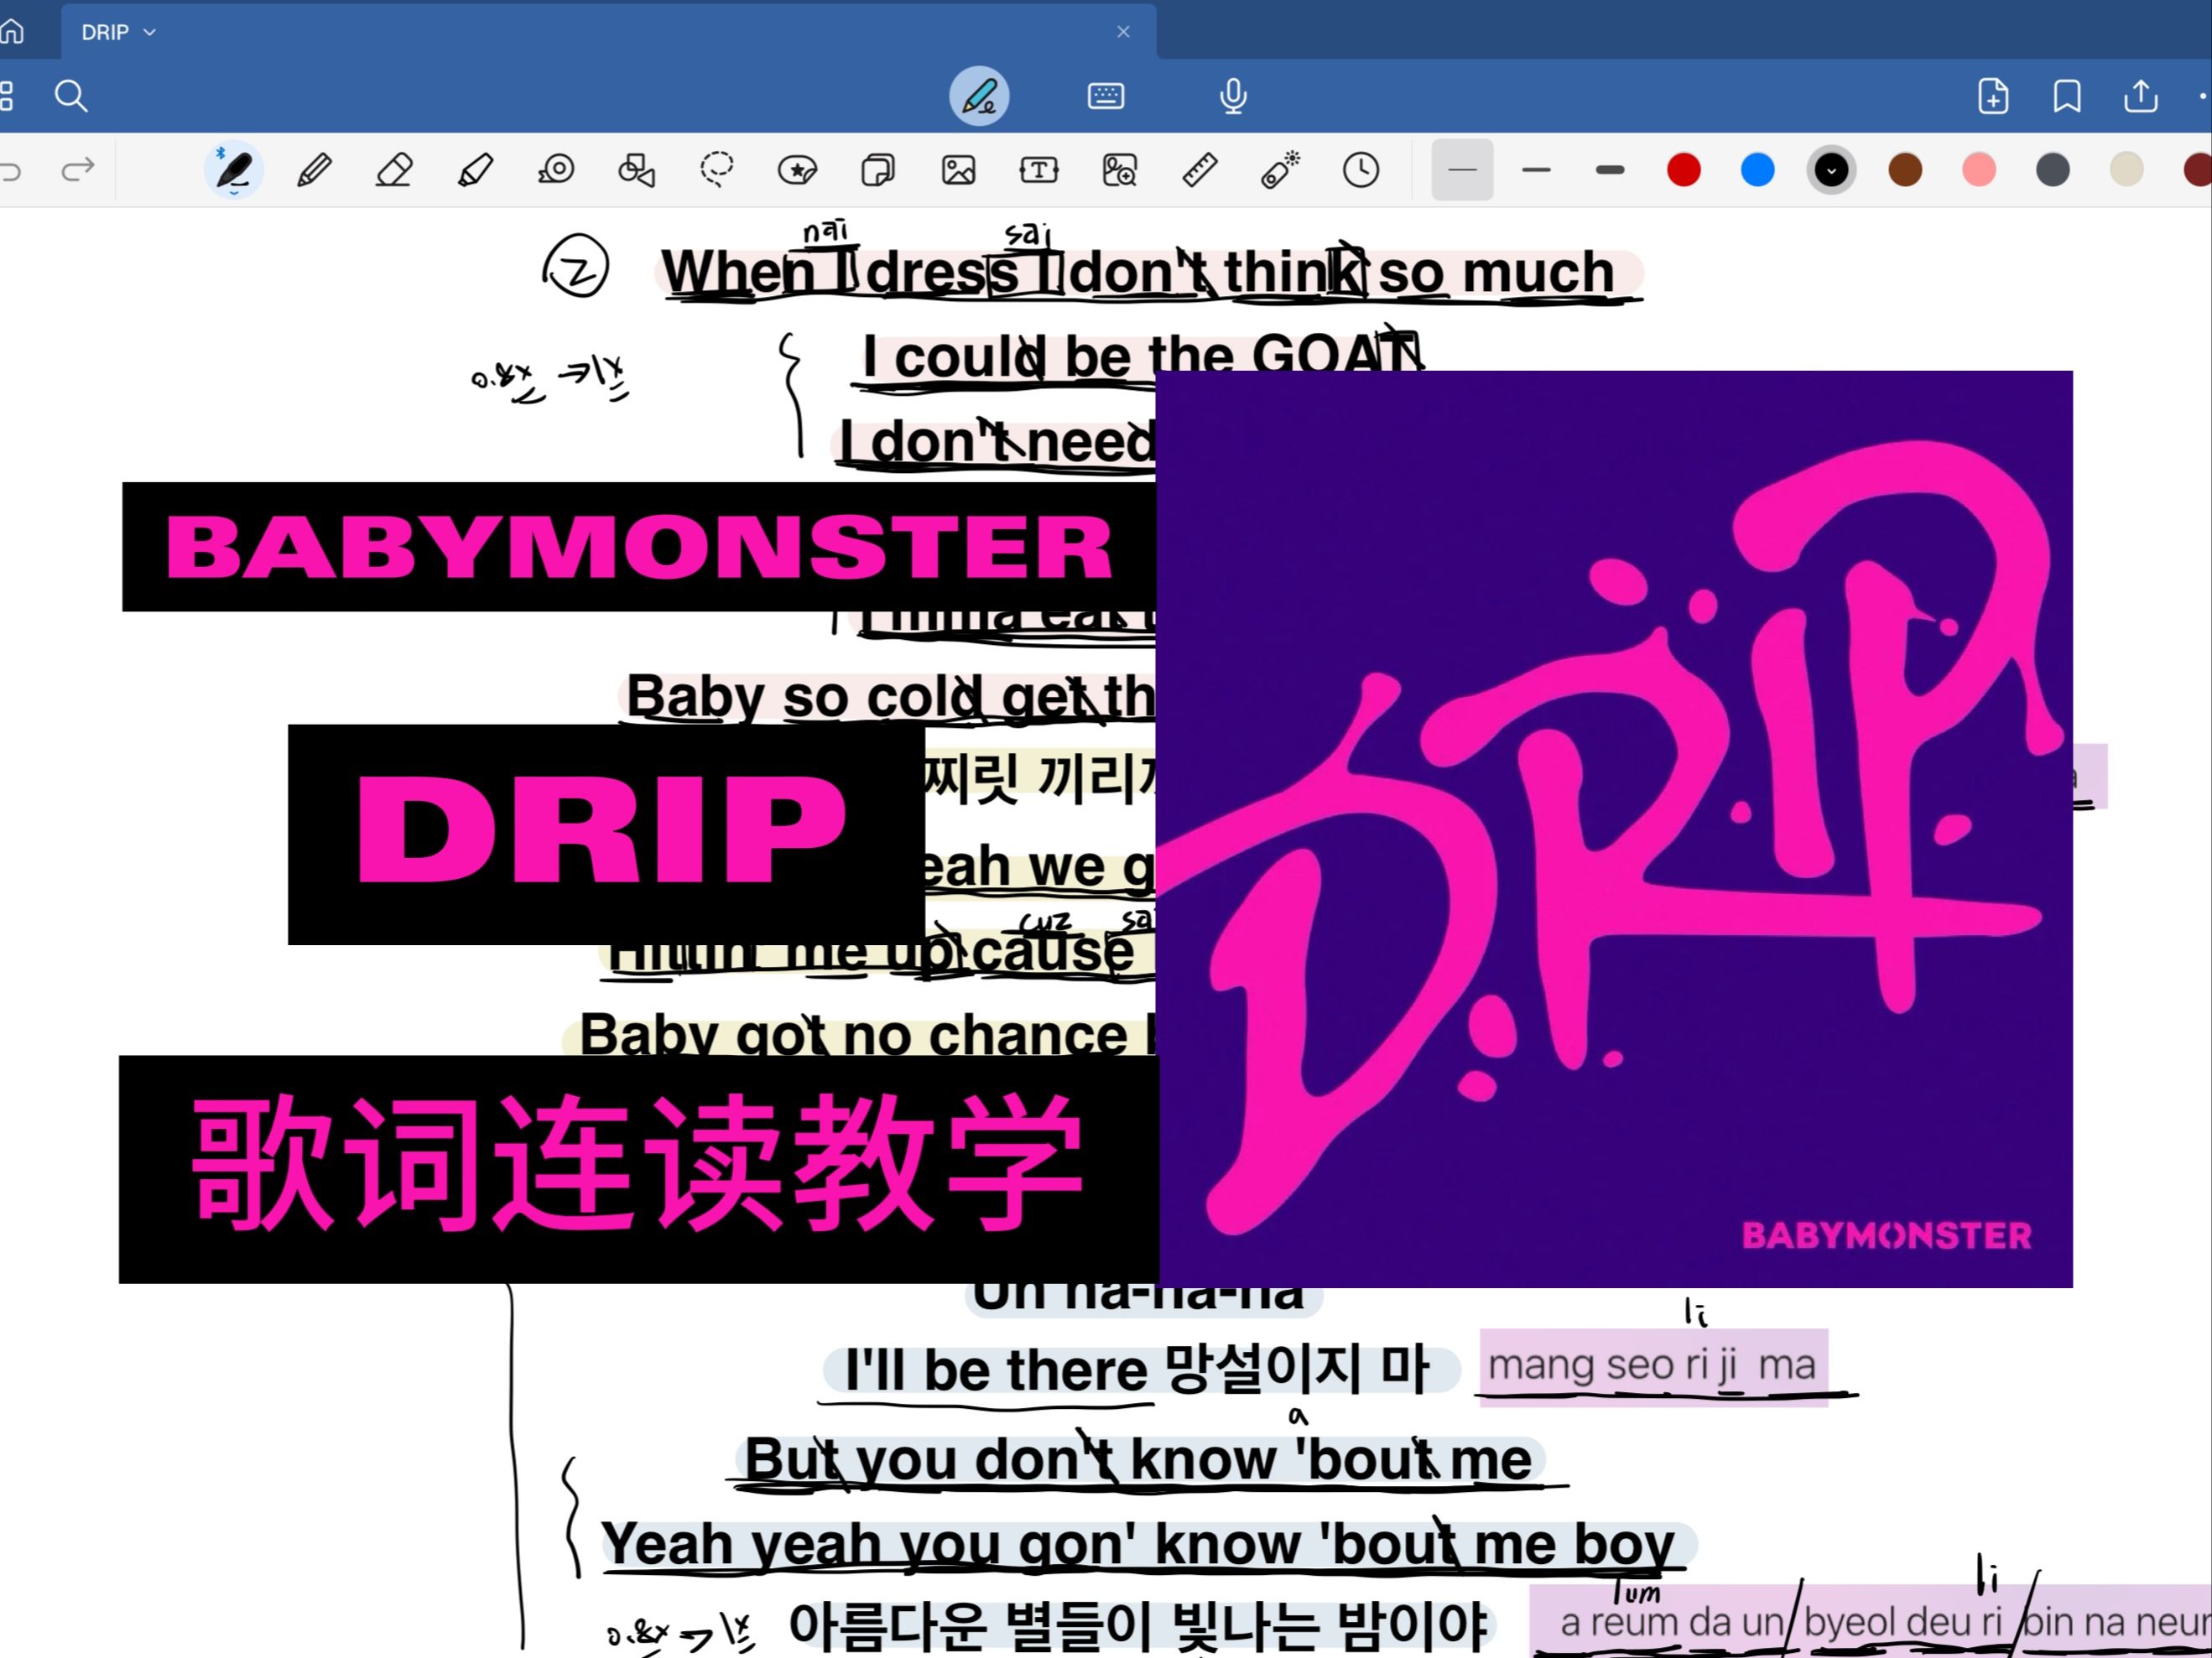Screen dimensions: 2212x1658
Task: Choose the thinnest stroke width
Action: (1462, 169)
